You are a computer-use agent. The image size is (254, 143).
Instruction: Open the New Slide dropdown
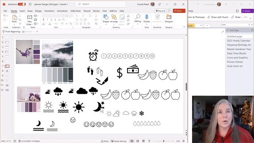coord(32,24)
